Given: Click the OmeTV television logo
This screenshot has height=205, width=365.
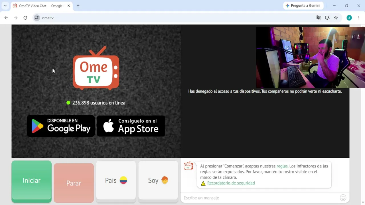Looking at the screenshot, I should [96, 68].
